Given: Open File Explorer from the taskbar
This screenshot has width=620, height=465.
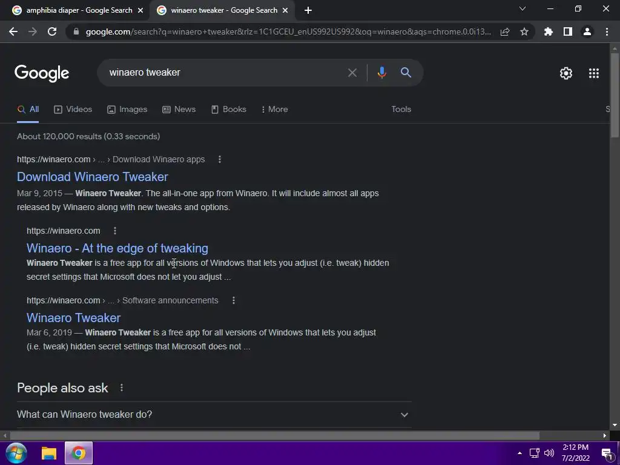Looking at the screenshot, I should tap(49, 453).
